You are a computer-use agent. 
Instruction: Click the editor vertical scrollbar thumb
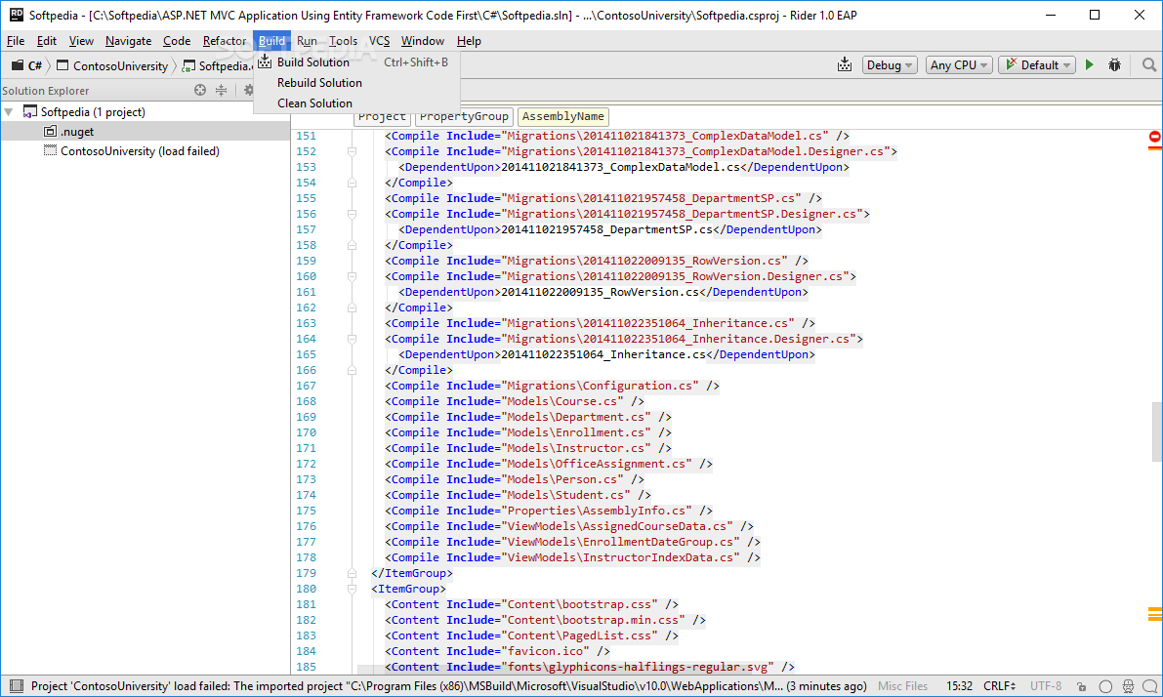click(x=1156, y=431)
